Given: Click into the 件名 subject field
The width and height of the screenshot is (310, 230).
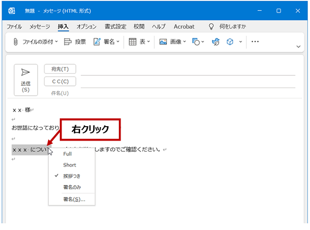Looking at the screenshot, I should (x=186, y=93).
